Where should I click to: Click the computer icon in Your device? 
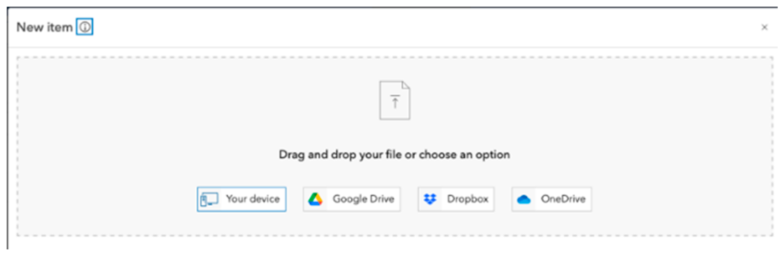(x=209, y=199)
